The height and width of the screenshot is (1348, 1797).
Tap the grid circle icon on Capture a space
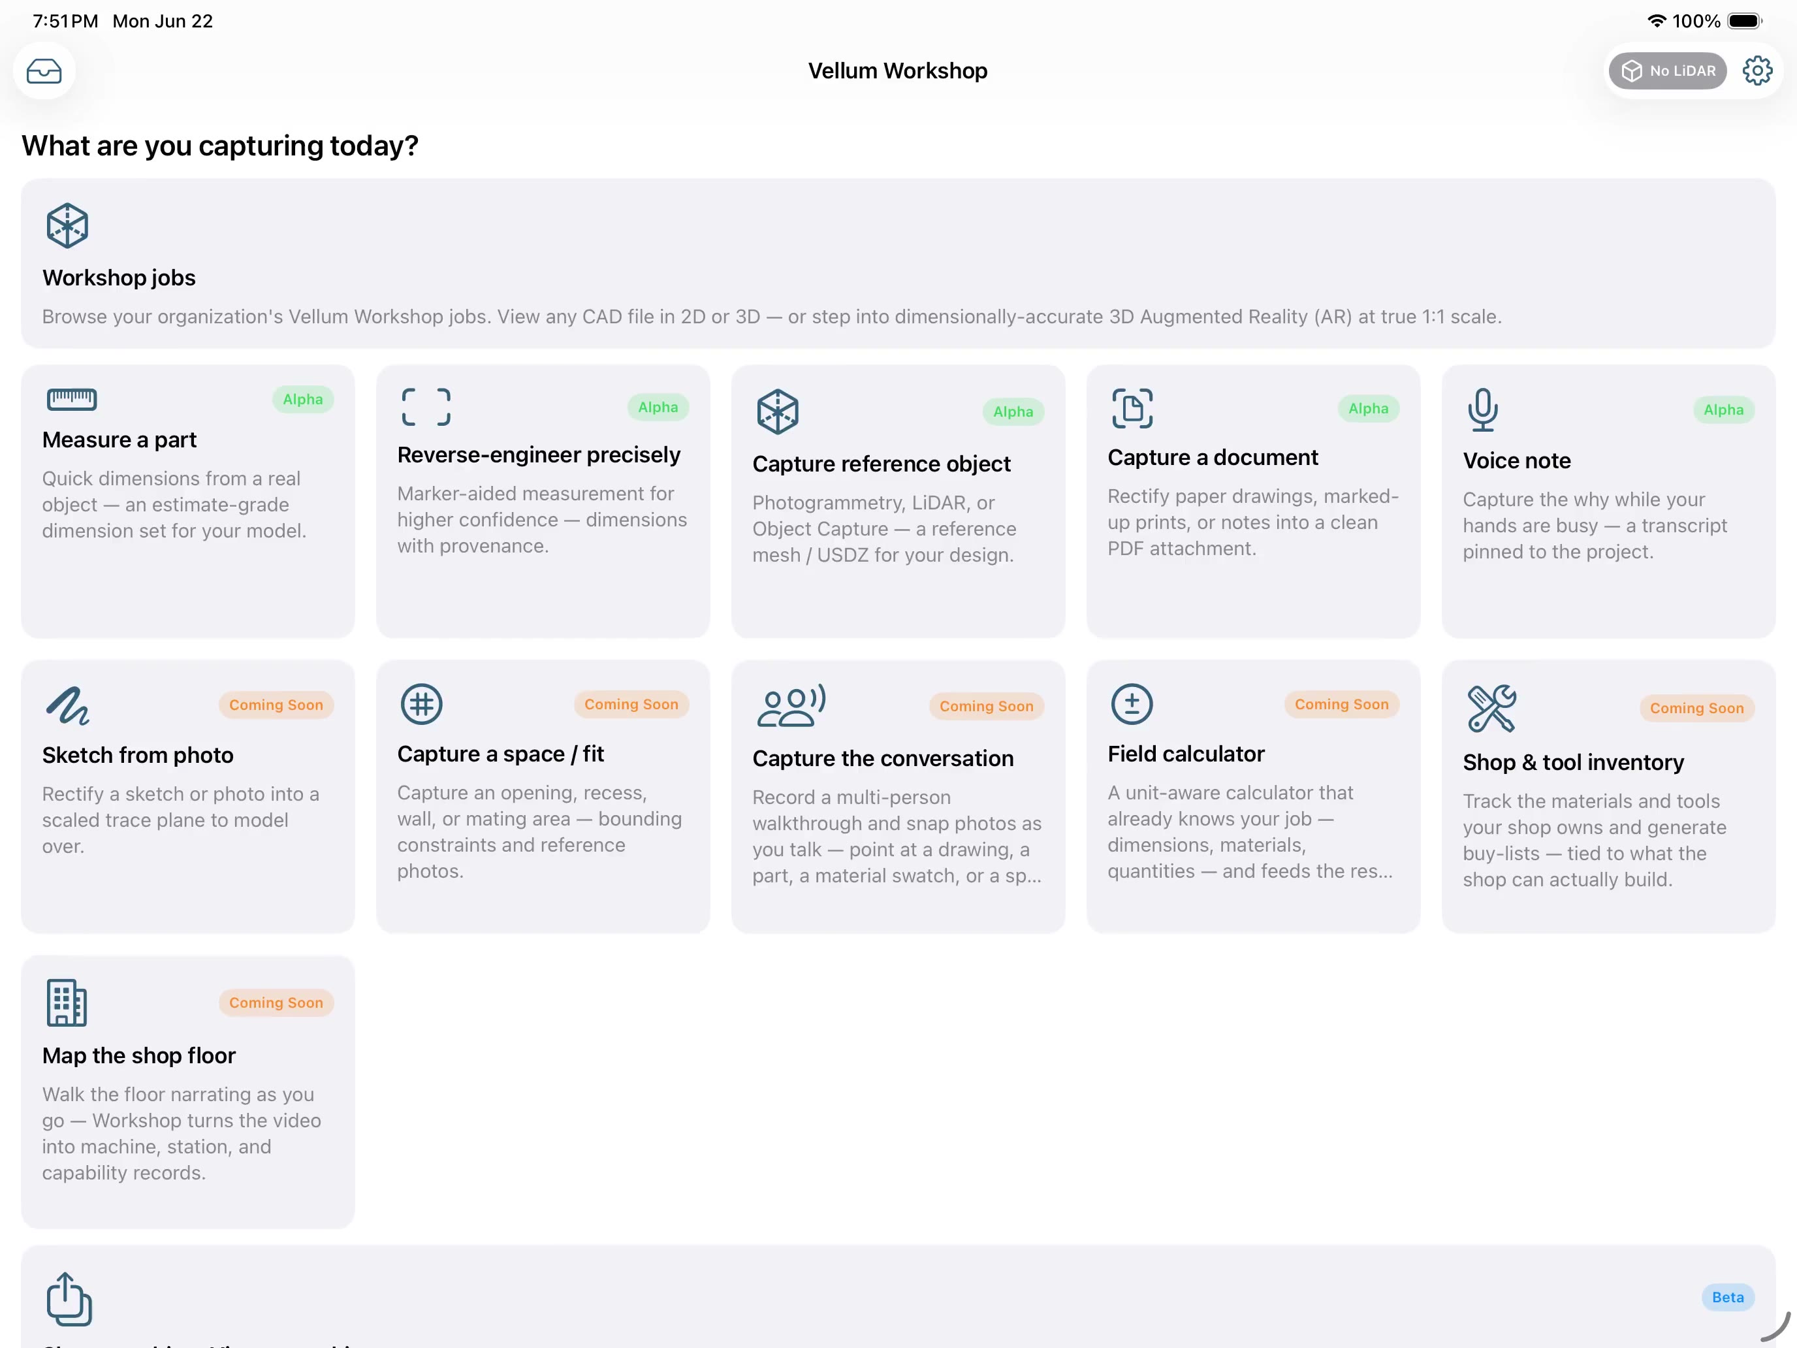422,705
